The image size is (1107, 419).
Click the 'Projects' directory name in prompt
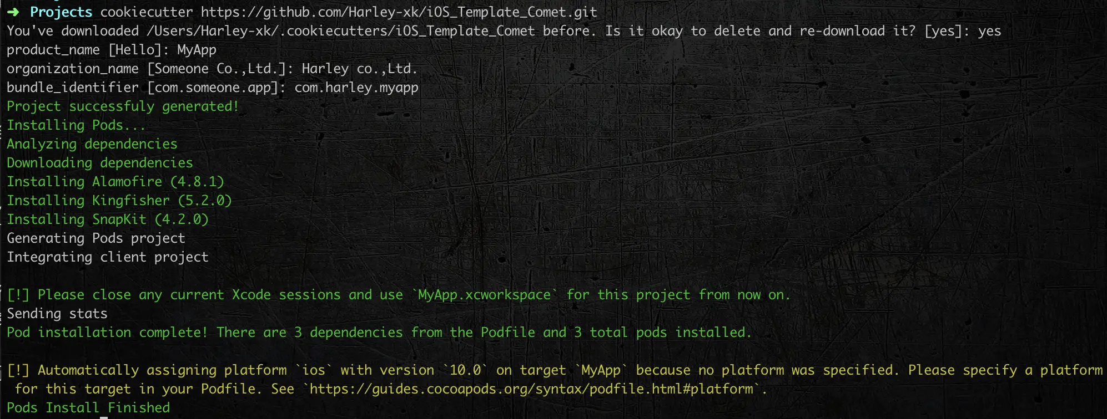tap(61, 12)
